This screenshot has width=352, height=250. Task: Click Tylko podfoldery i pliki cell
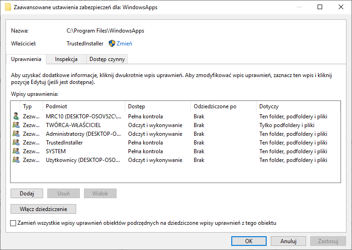(287, 125)
